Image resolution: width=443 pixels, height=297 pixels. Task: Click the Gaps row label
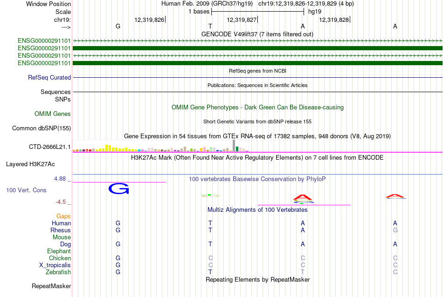click(63, 216)
